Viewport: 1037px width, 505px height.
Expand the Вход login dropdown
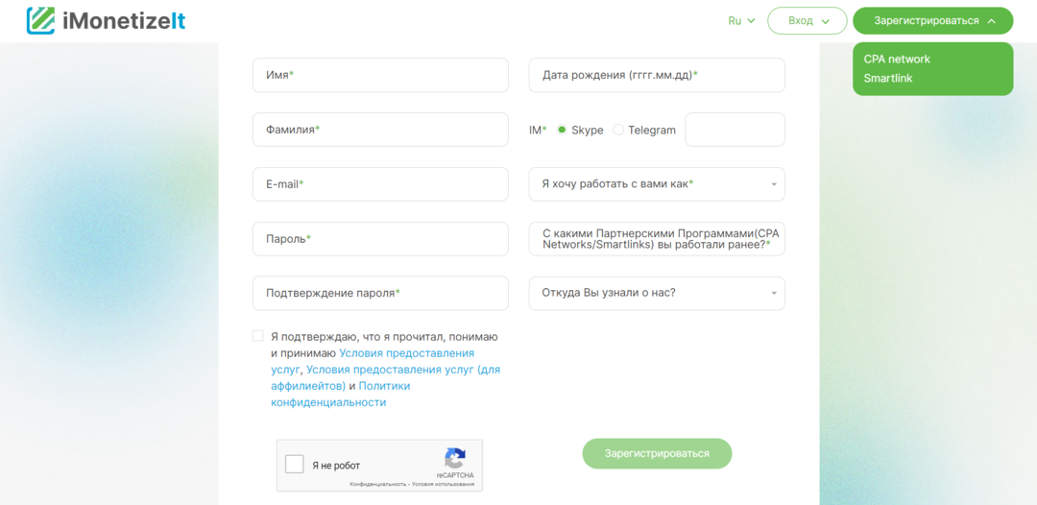[x=807, y=21]
